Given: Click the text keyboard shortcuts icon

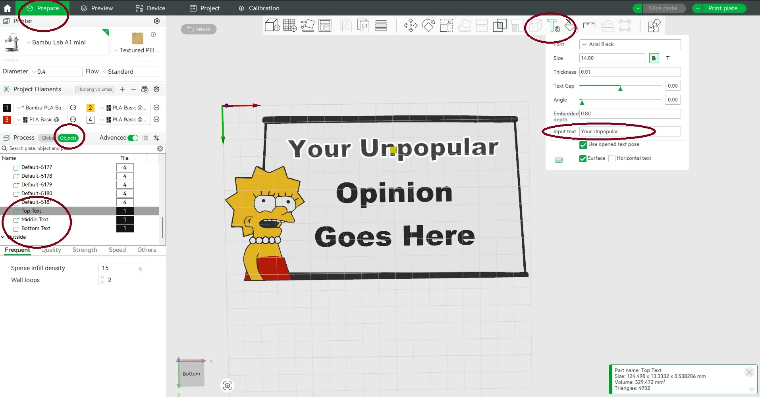Looking at the screenshot, I should click(559, 160).
